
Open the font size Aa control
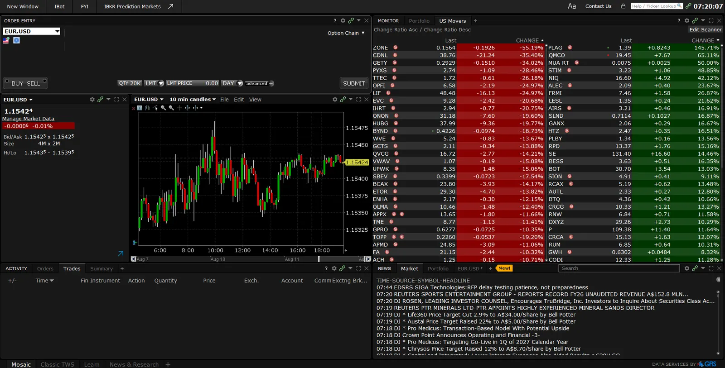click(572, 6)
